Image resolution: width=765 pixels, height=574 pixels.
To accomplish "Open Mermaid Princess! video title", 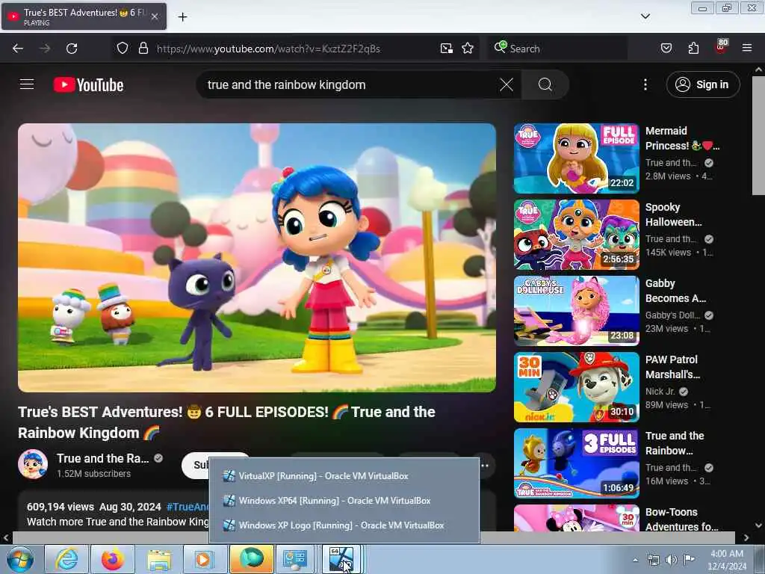I will [682, 138].
